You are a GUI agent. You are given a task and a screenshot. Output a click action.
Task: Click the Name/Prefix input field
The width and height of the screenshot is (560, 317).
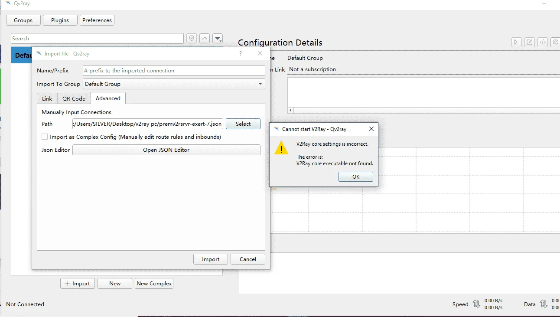(174, 70)
